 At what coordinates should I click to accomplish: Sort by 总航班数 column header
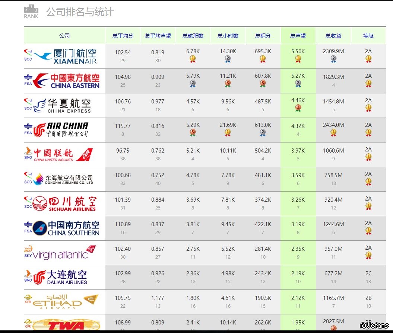(x=193, y=36)
